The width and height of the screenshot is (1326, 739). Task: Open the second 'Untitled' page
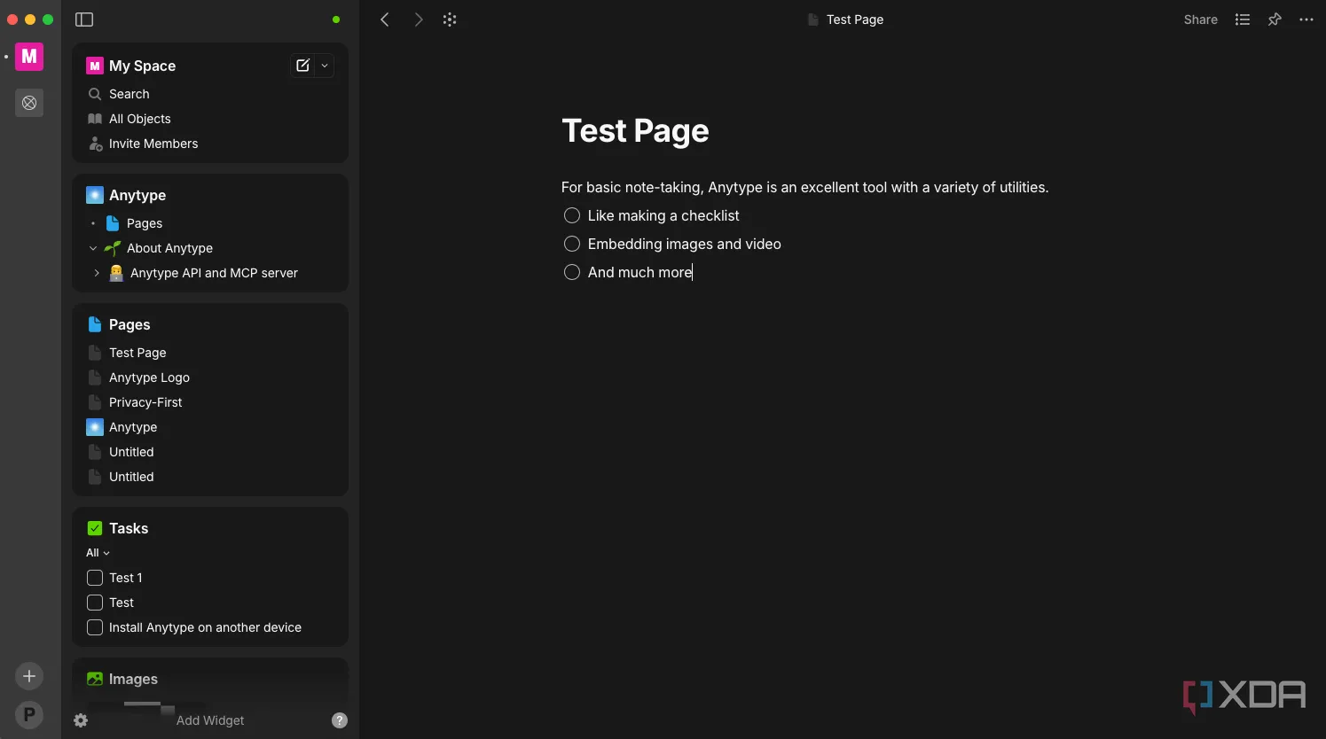(131, 477)
